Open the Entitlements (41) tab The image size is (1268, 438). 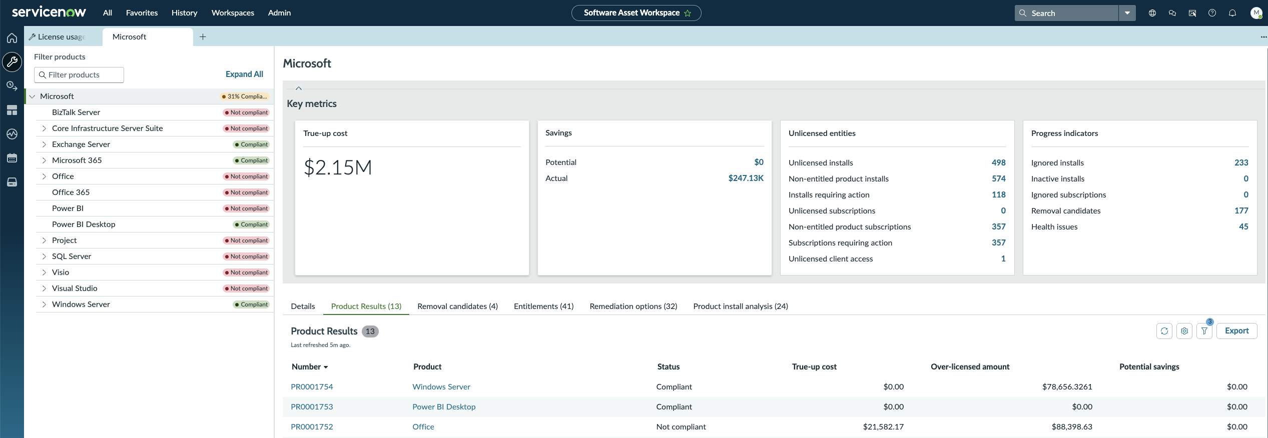coord(543,306)
